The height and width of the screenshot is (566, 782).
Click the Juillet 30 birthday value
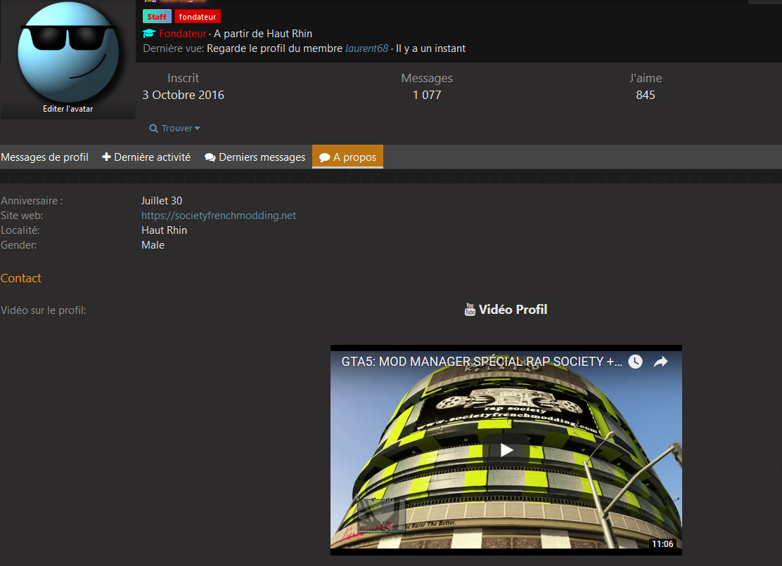click(162, 201)
